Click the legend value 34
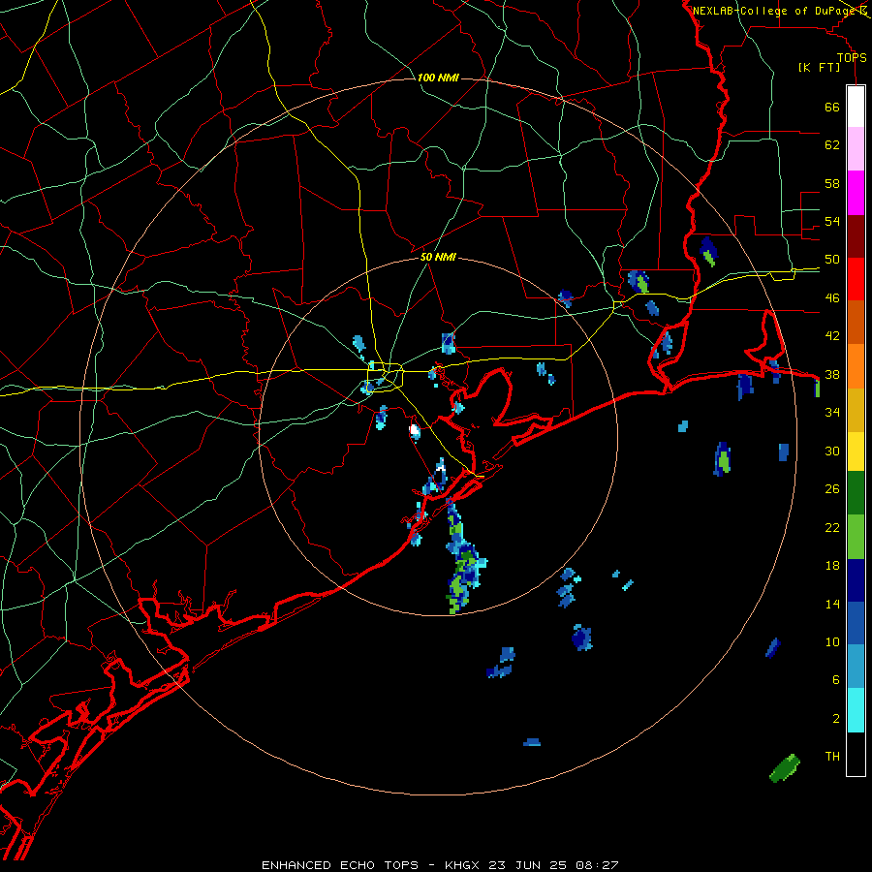 click(832, 412)
